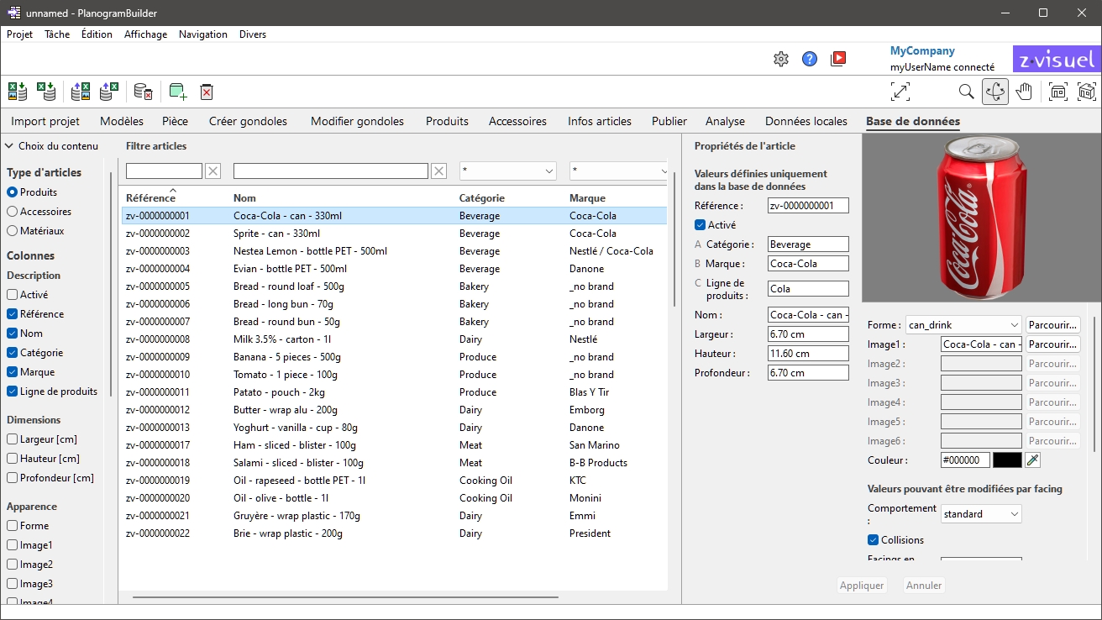
Task: Click the color eyedropper icon
Action: tap(1033, 460)
